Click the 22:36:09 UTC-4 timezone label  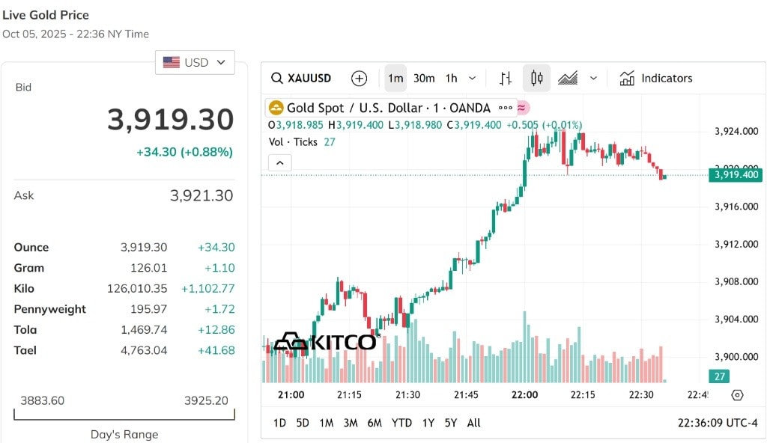[x=718, y=423]
